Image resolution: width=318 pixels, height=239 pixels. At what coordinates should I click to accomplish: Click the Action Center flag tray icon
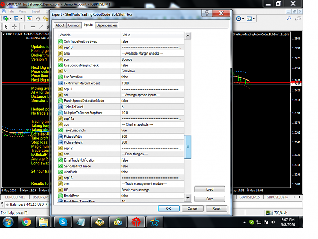pyautogui.click(x=266, y=222)
